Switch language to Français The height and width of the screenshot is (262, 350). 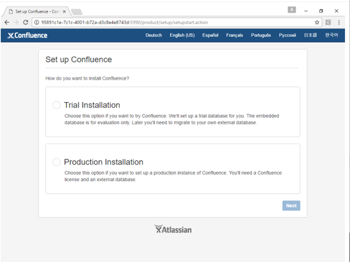pyautogui.click(x=234, y=35)
